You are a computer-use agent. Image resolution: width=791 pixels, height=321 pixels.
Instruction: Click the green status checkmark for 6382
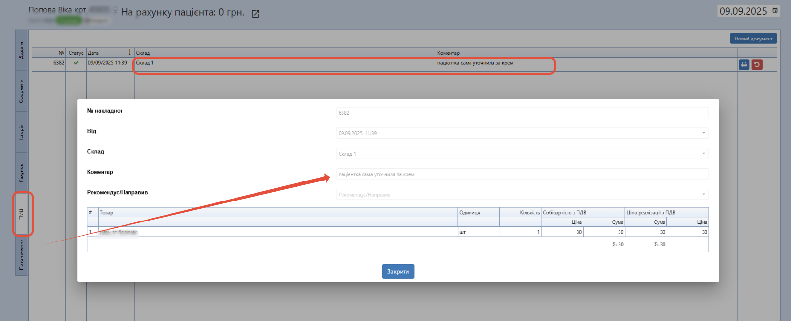pyautogui.click(x=76, y=63)
